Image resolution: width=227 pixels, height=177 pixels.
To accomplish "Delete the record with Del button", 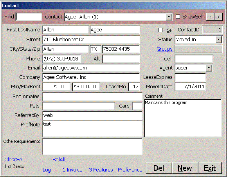I will tap(159, 168).
